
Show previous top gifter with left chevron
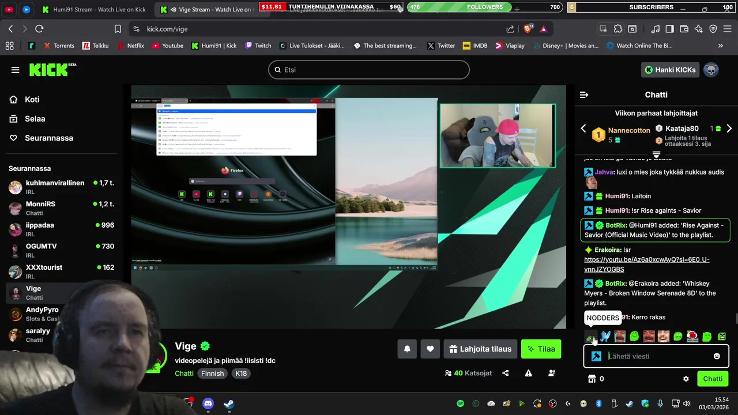(x=583, y=129)
